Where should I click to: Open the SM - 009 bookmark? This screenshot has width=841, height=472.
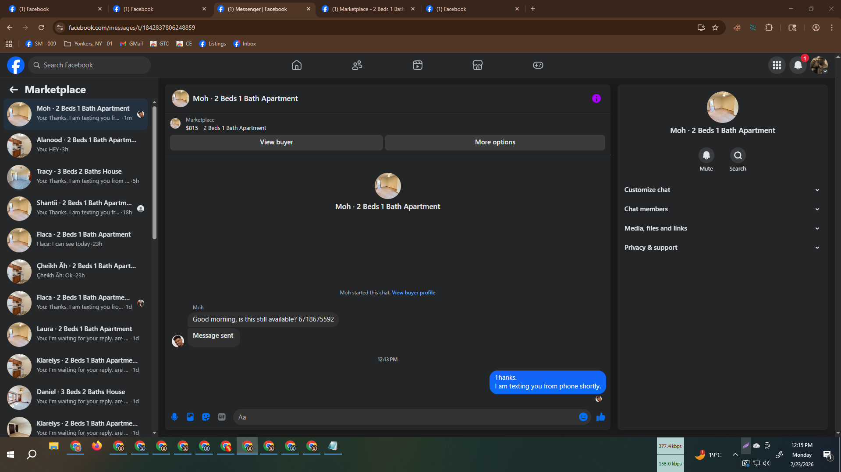pos(41,44)
